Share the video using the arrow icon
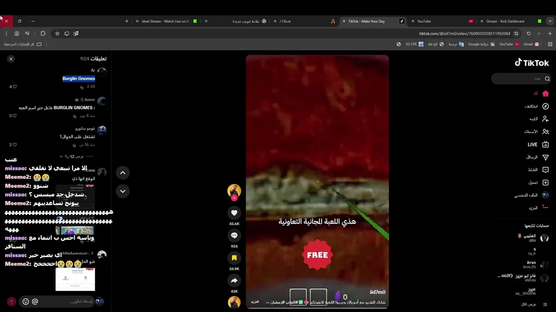Screen dimensions: 556x312 tap(234, 280)
